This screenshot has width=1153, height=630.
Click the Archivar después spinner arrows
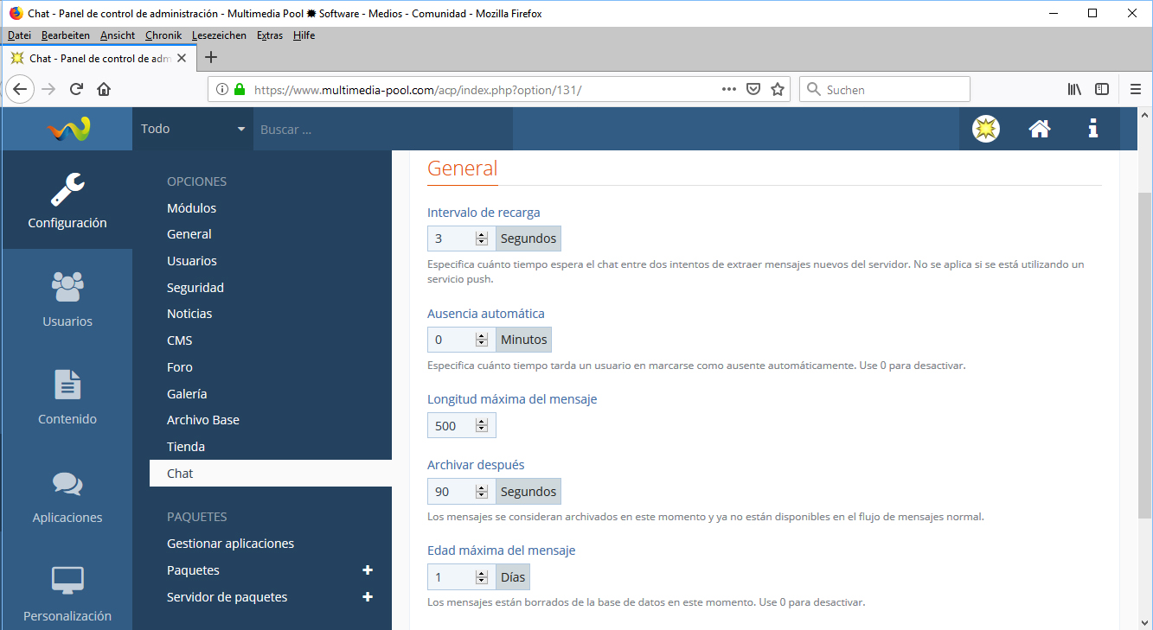click(482, 492)
